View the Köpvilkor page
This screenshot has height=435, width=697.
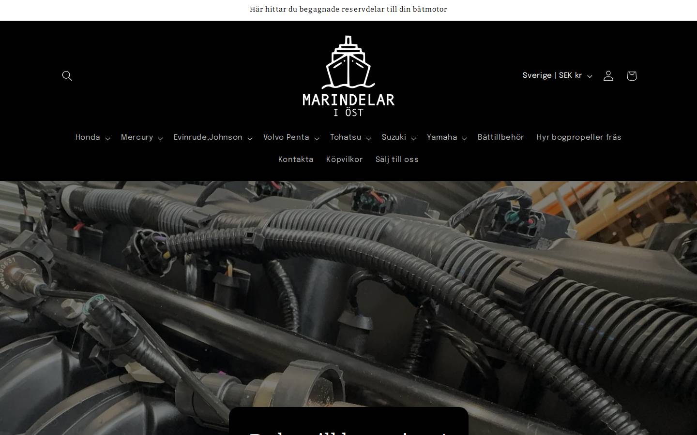345,160
